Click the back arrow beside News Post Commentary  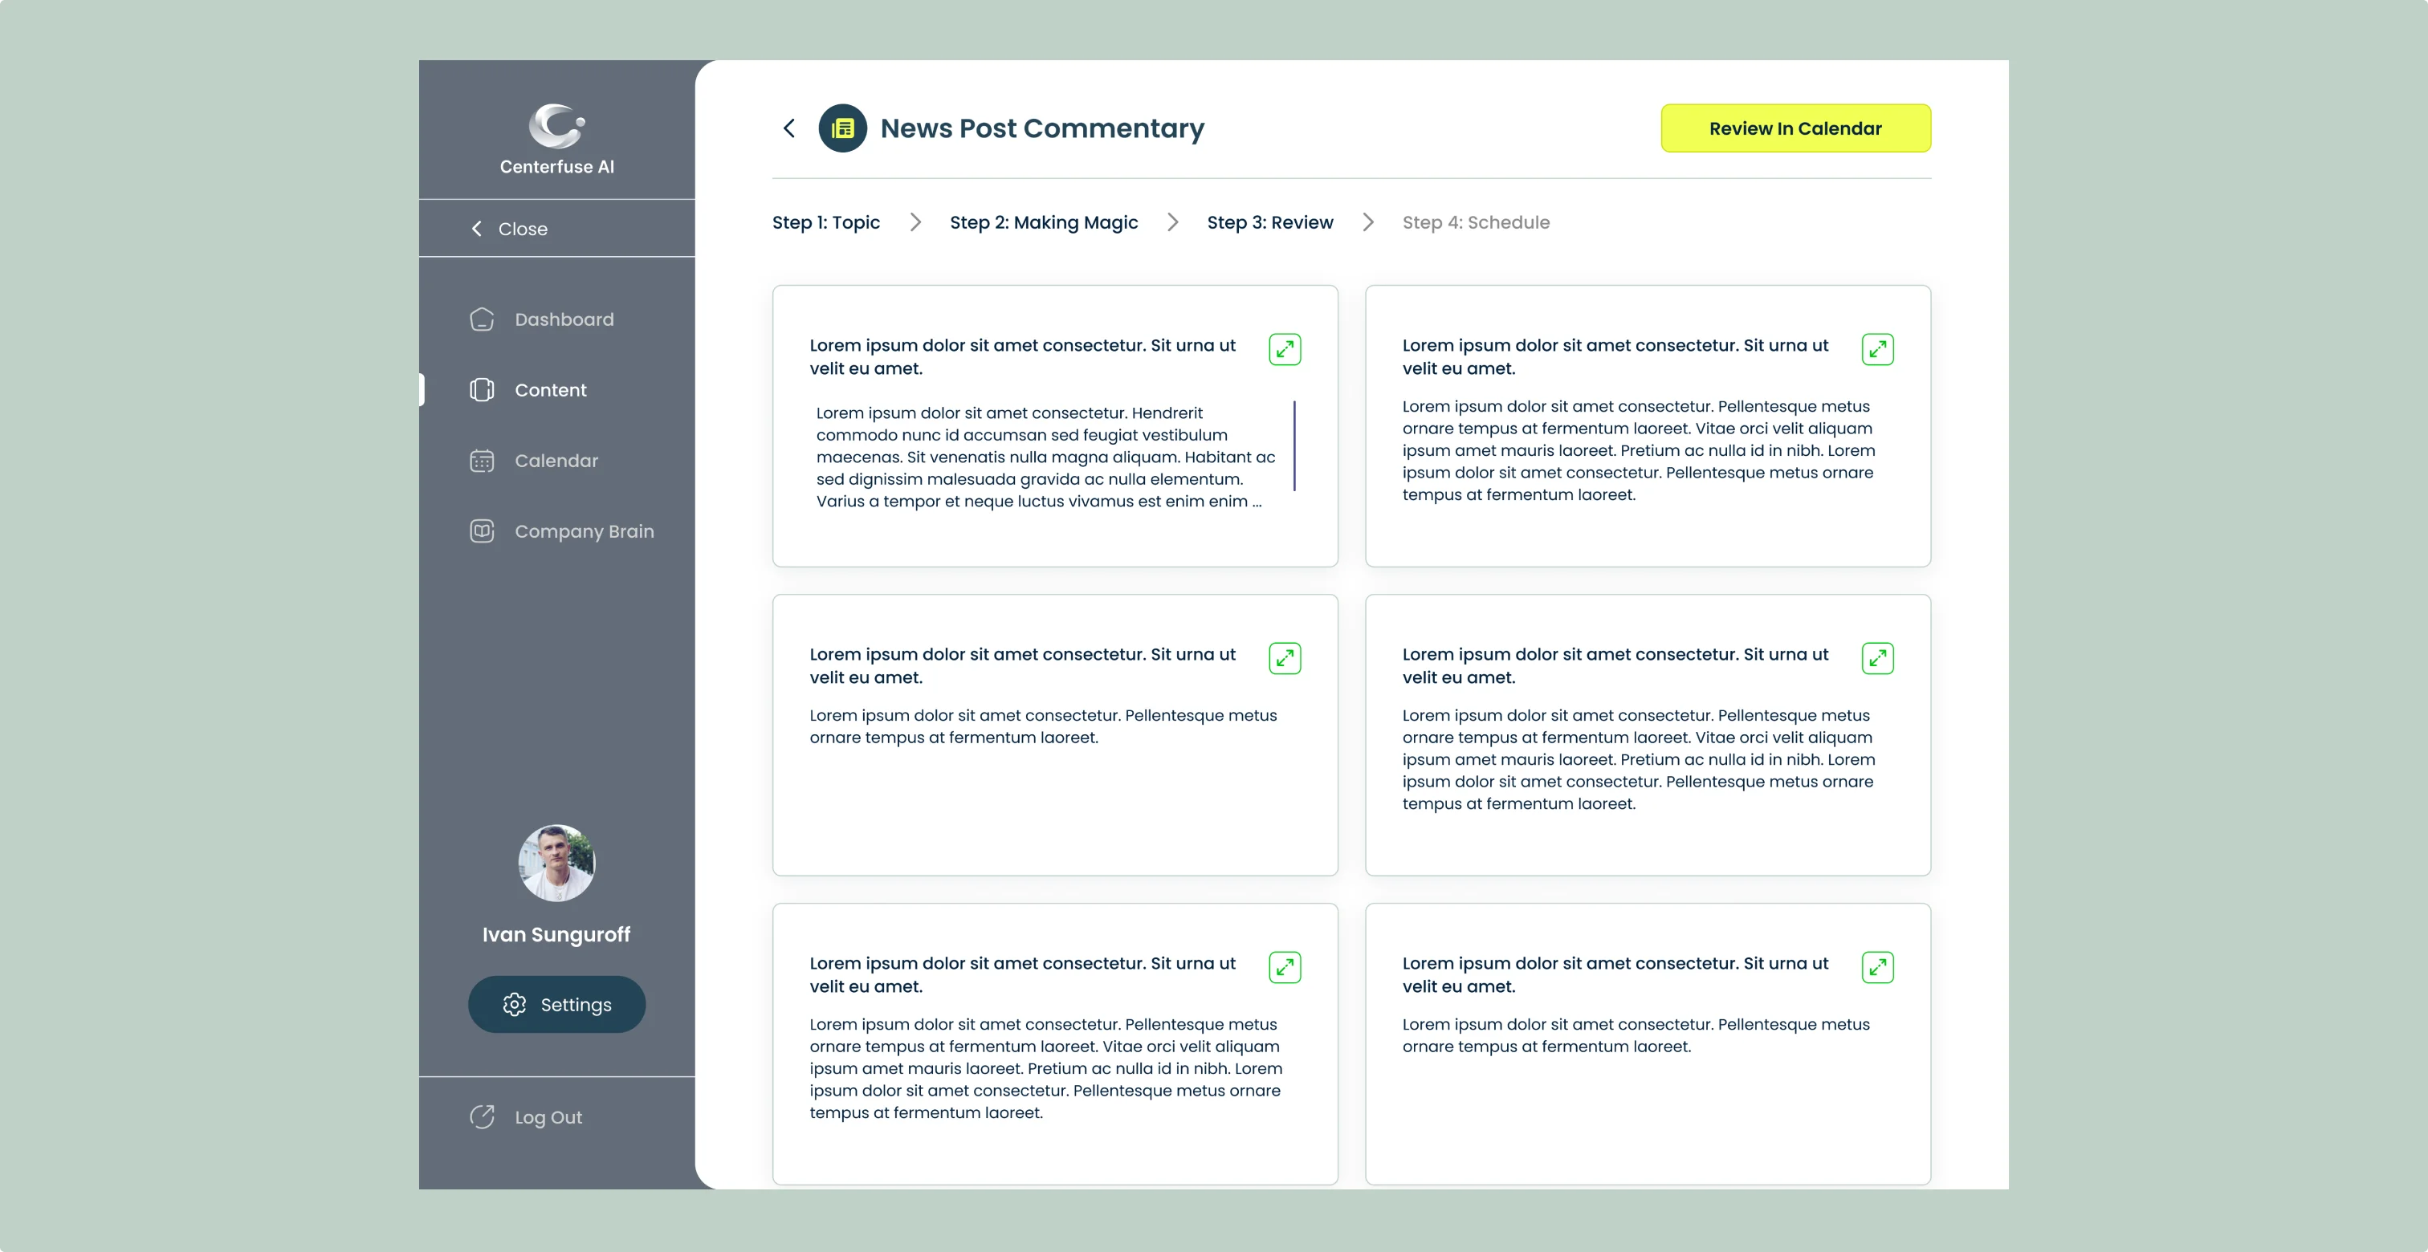(789, 128)
